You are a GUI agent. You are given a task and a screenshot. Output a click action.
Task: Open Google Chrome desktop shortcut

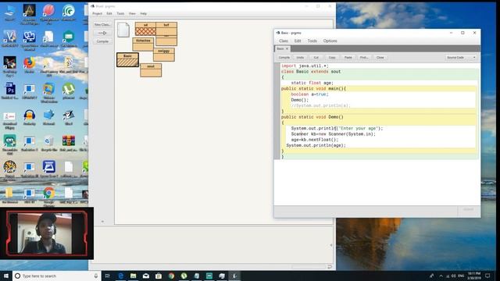point(48,196)
